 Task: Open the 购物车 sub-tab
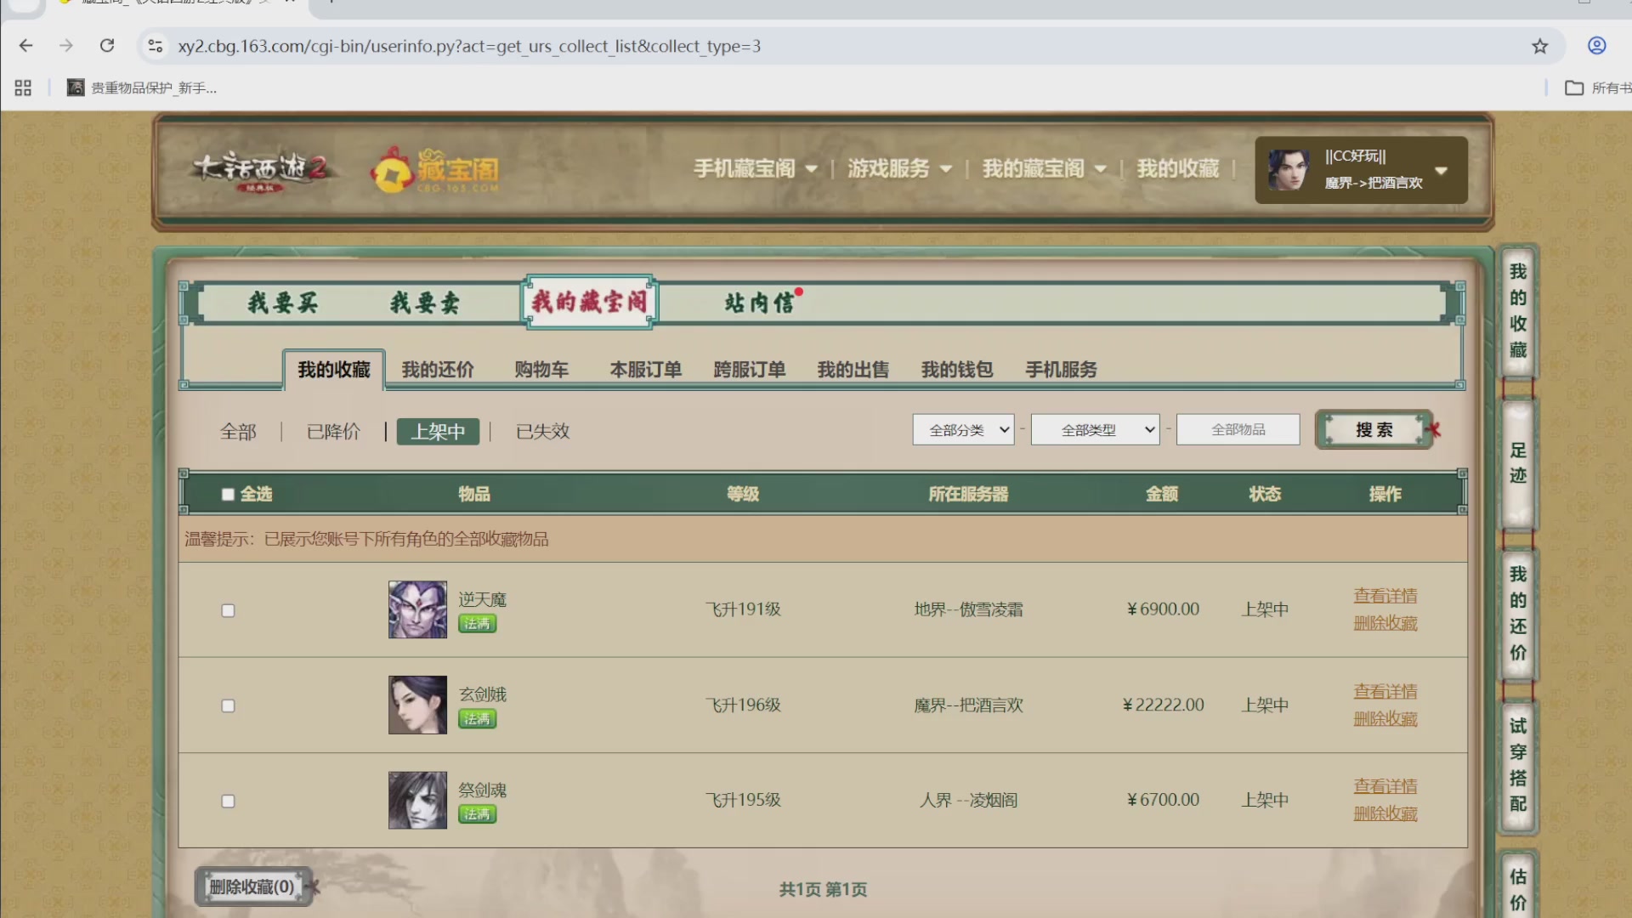[541, 369]
